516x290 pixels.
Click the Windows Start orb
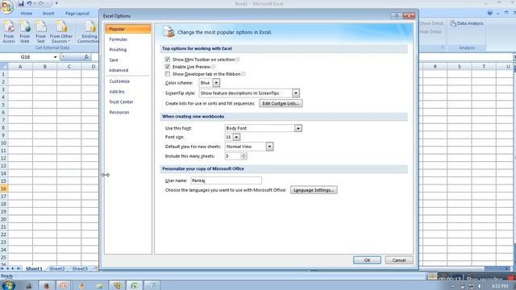click(8, 285)
